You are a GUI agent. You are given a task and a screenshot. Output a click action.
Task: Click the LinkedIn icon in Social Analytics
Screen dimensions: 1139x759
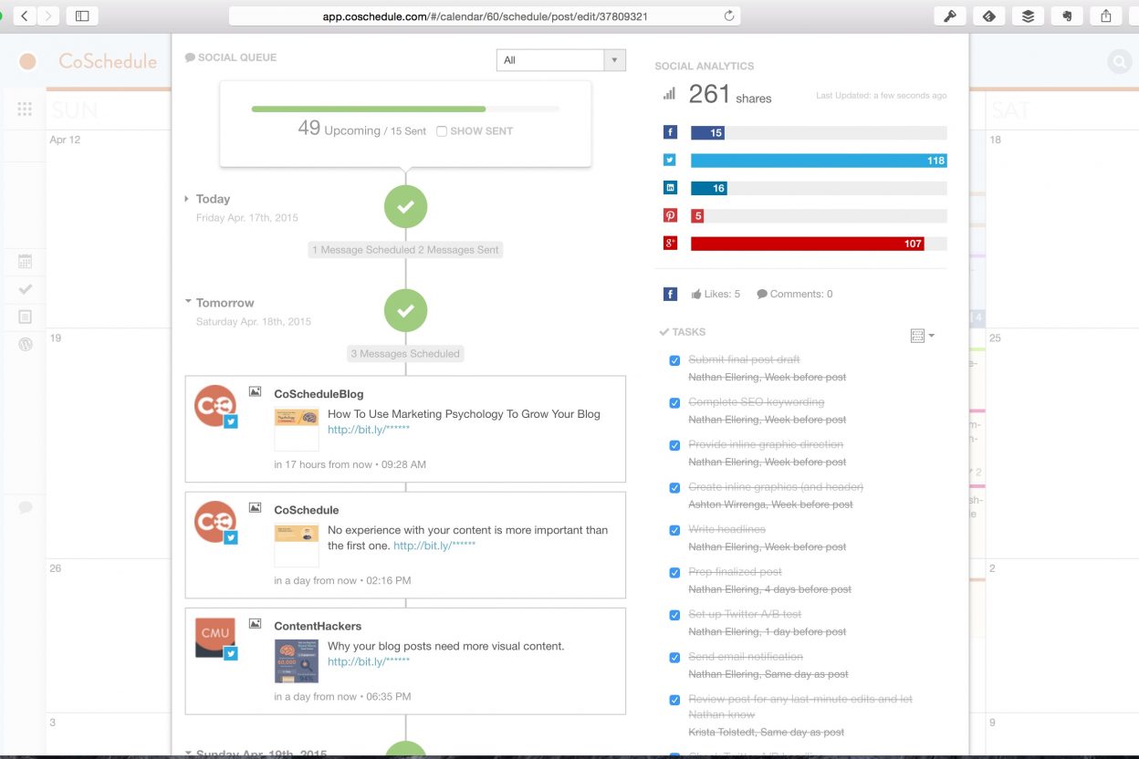670,188
